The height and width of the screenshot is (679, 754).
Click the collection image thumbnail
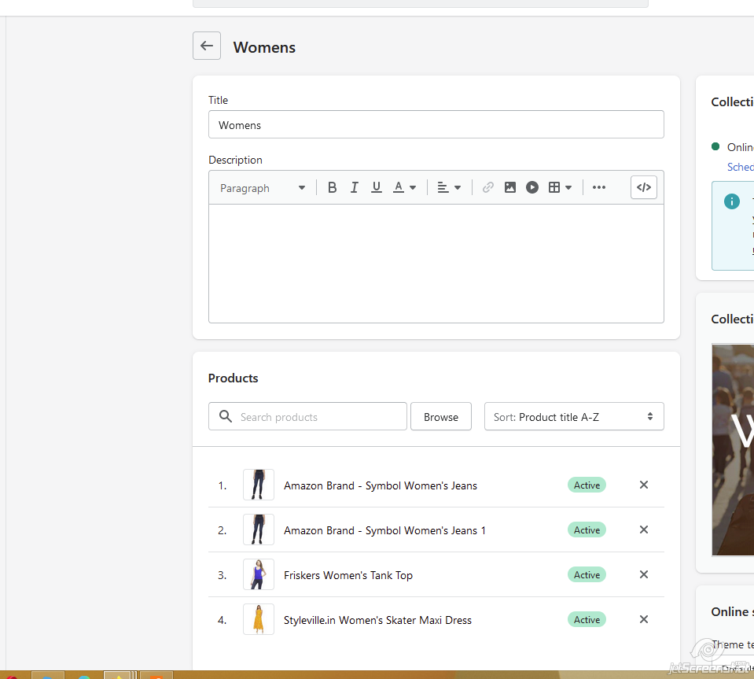[733, 450]
